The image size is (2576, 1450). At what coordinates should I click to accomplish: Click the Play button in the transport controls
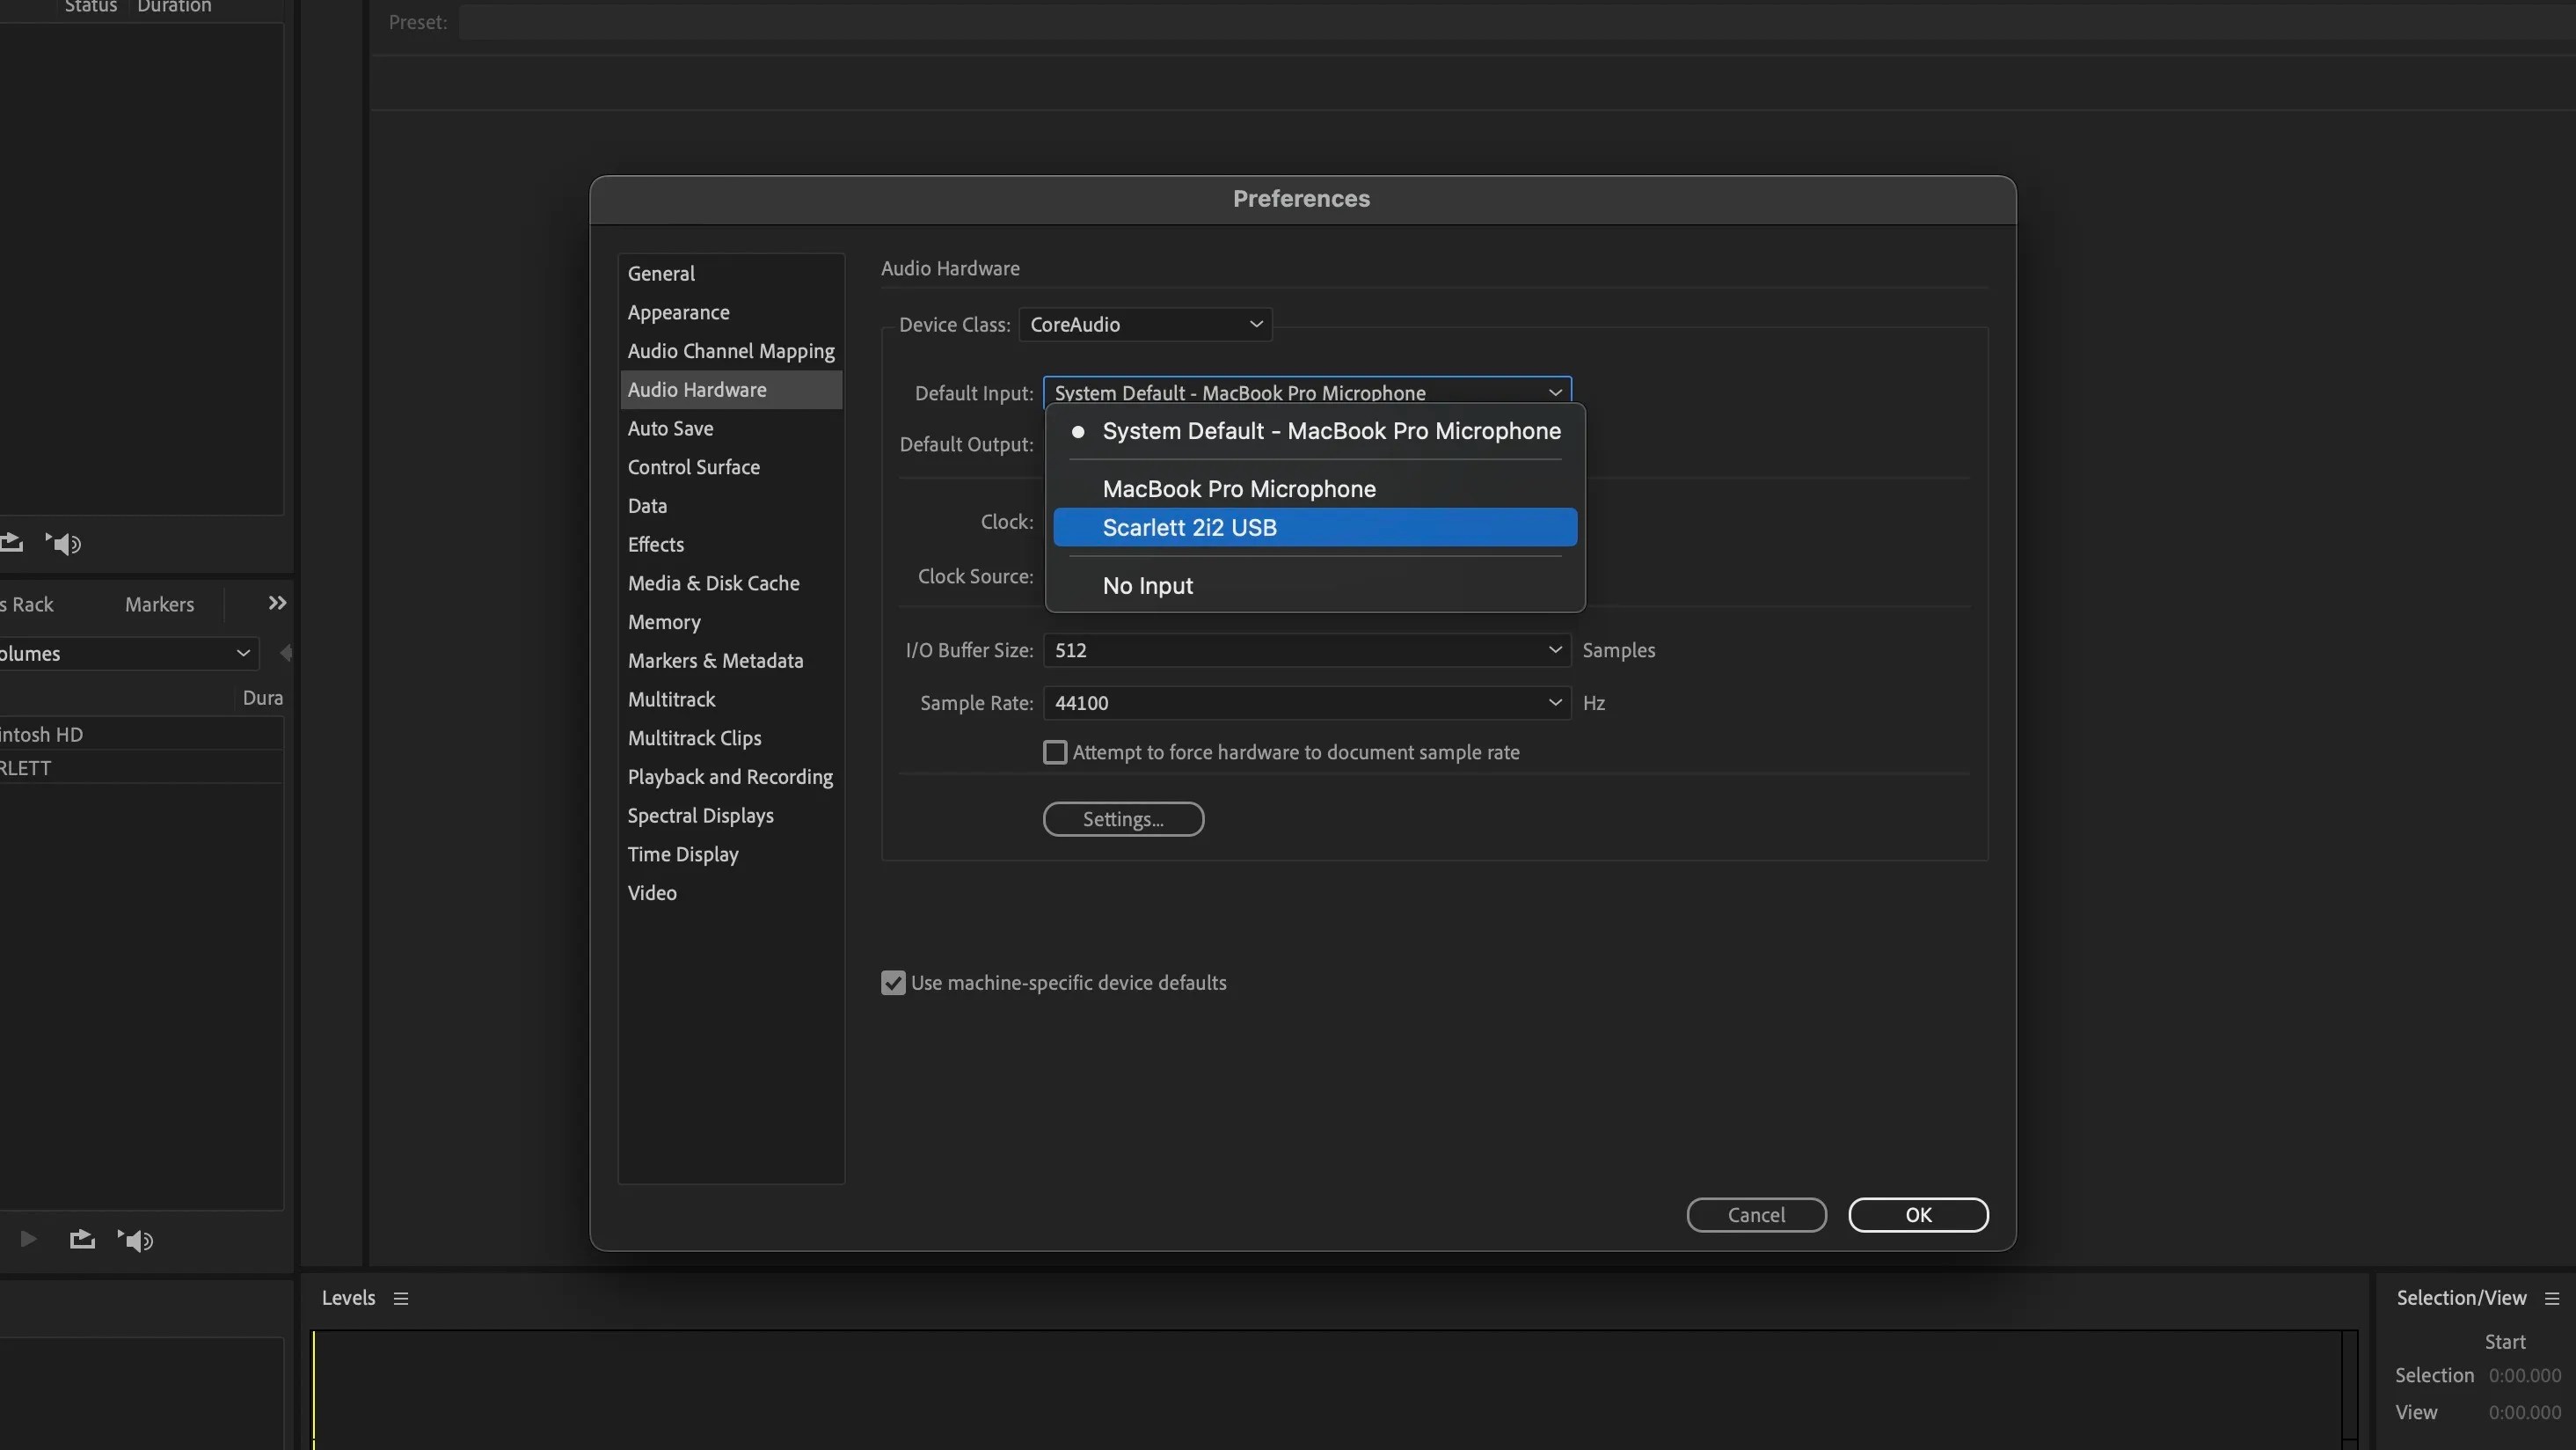tap(27, 1239)
